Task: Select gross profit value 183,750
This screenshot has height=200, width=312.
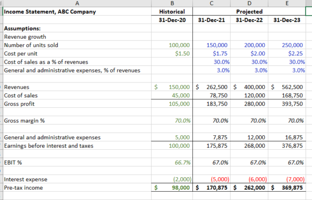Action: pos(212,104)
